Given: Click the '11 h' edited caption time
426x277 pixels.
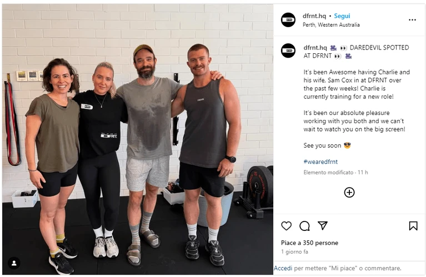Looking at the screenshot, I should [363, 173].
